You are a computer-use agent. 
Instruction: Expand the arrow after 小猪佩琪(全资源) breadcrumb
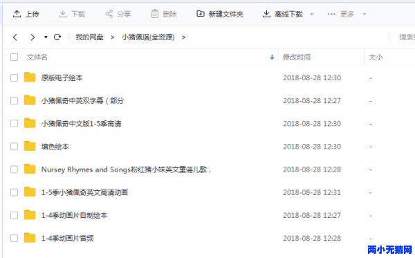tap(183, 37)
